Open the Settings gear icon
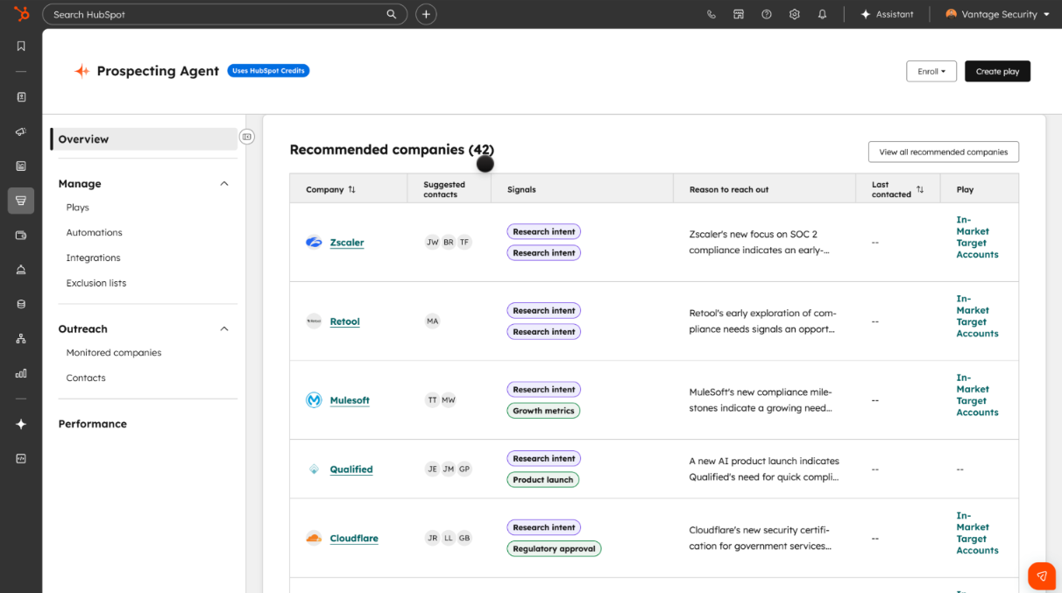 pyautogui.click(x=795, y=14)
